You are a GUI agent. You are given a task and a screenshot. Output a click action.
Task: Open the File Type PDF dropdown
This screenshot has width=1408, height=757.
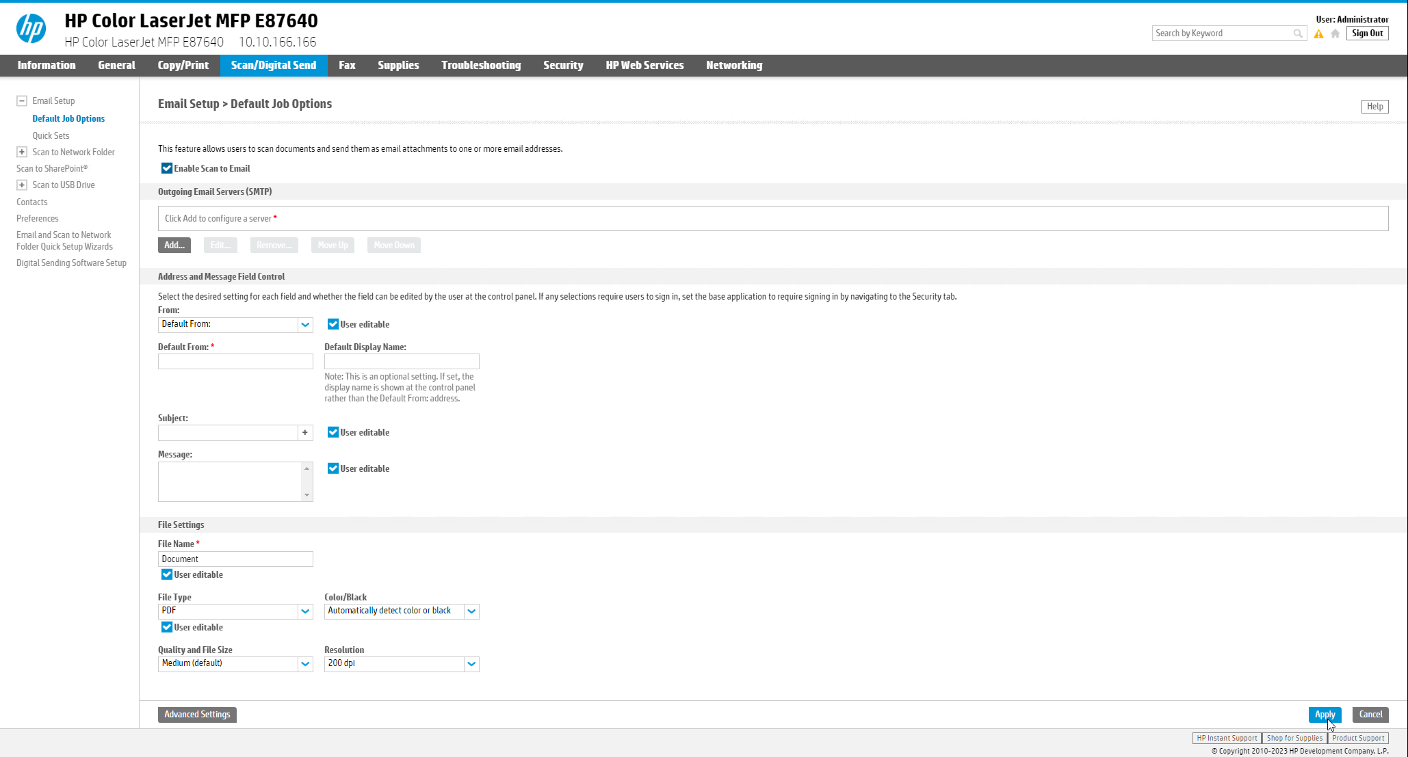pos(235,611)
